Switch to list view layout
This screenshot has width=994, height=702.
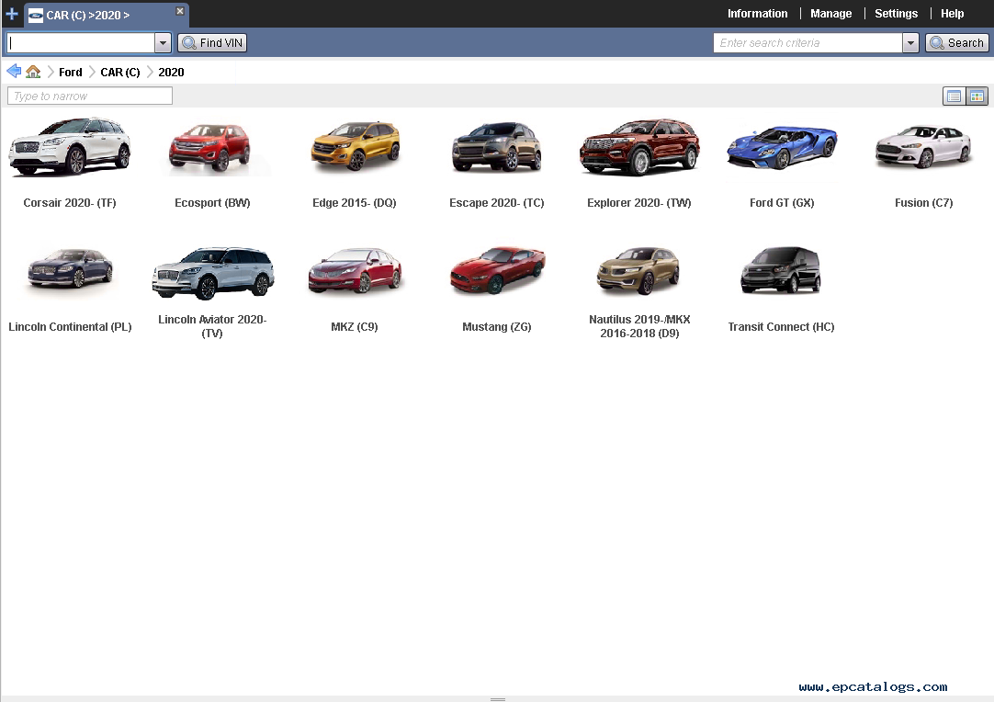954,96
